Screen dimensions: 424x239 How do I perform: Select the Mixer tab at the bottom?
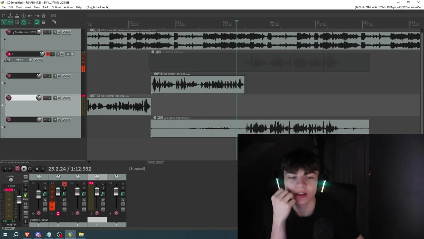tap(8, 228)
